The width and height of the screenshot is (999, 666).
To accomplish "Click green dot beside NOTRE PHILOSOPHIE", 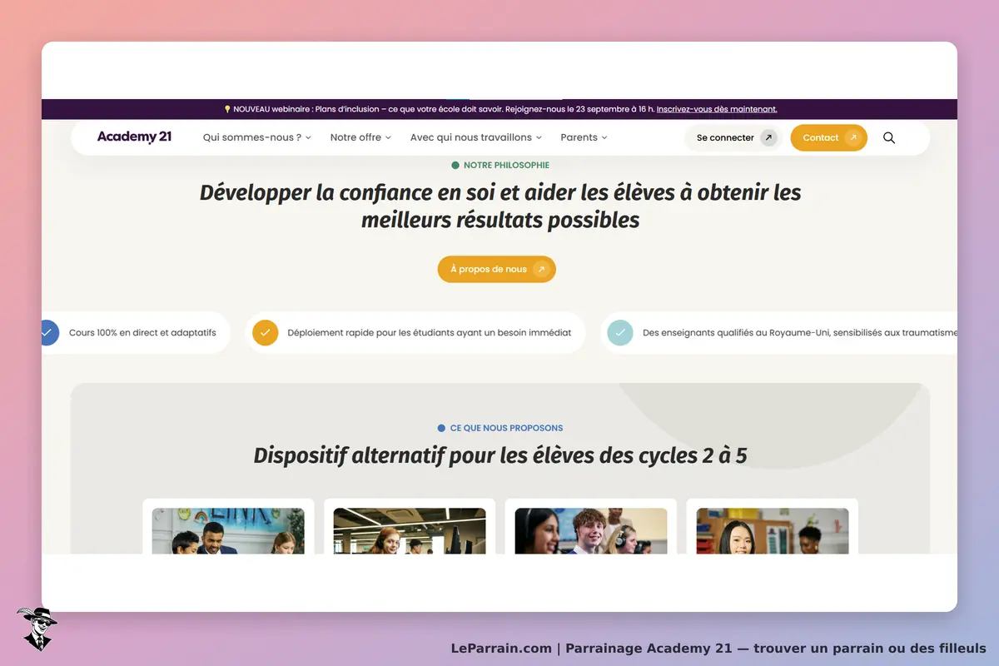I will [455, 166].
